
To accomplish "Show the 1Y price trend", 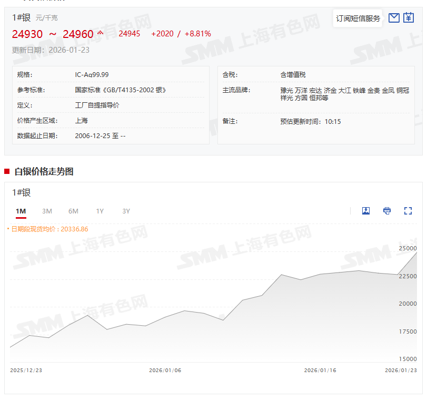I will (x=100, y=211).
